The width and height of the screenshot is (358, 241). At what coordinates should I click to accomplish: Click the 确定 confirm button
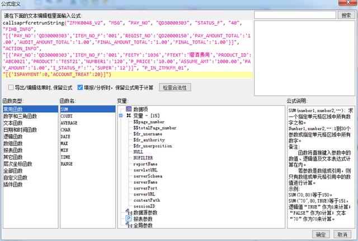[x=321, y=234]
